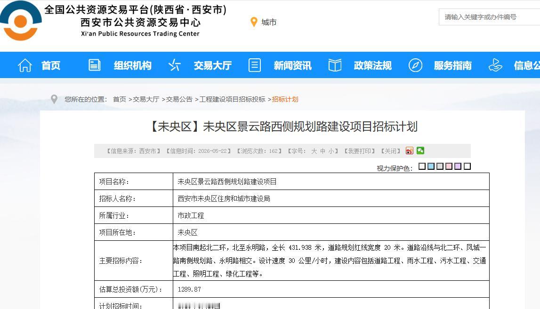Click the orange city location pin
This screenshot has width=540, height=309.
point(254,22)
